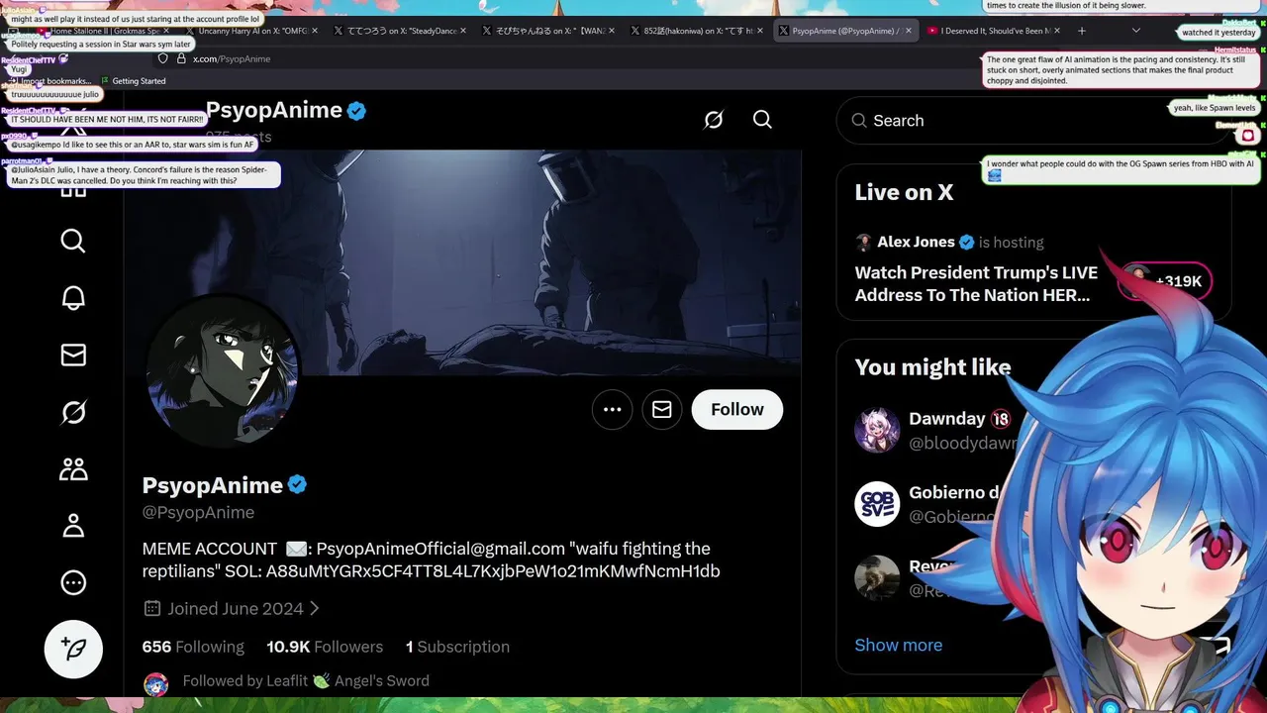
Task: Follow the PsyopAnime account
Action: [737, 409]
